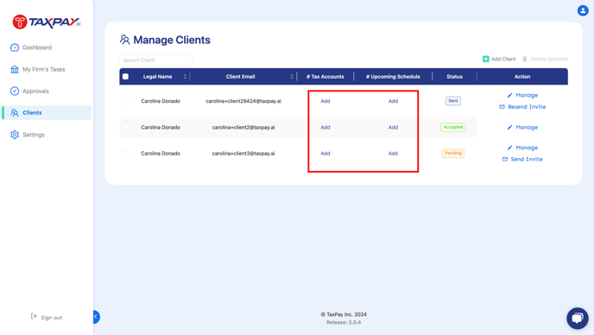Click the Accepted status badge
594x335 pixels.
453,127
